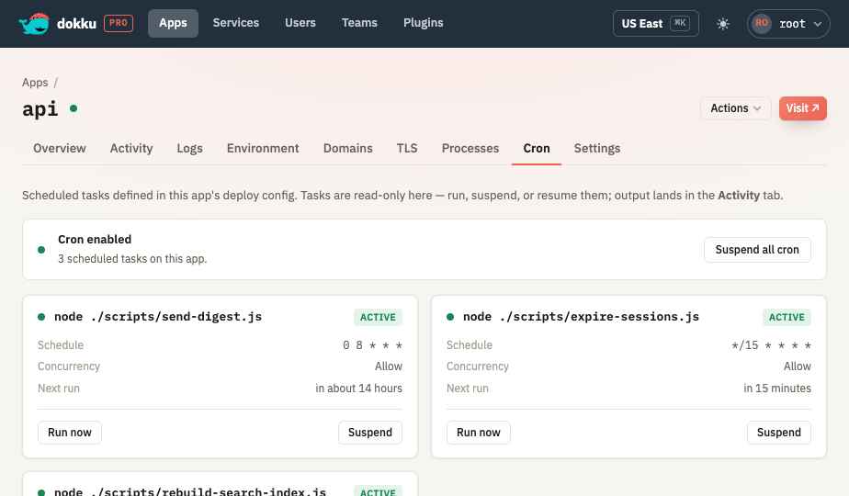
Task: Click Allow concurrency value on send-digest.js
Action: 389,366
